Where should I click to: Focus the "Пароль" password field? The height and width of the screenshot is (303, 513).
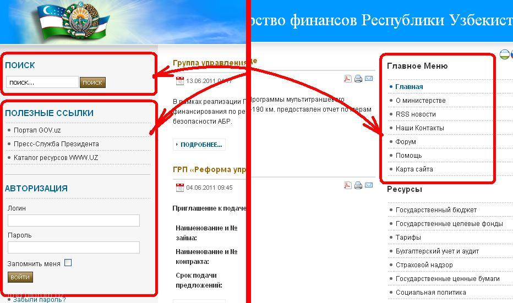pyautogui.click(x=73, y=247)
